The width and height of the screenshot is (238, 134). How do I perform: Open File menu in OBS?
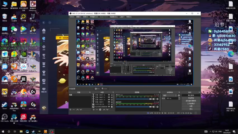point(72,17)
